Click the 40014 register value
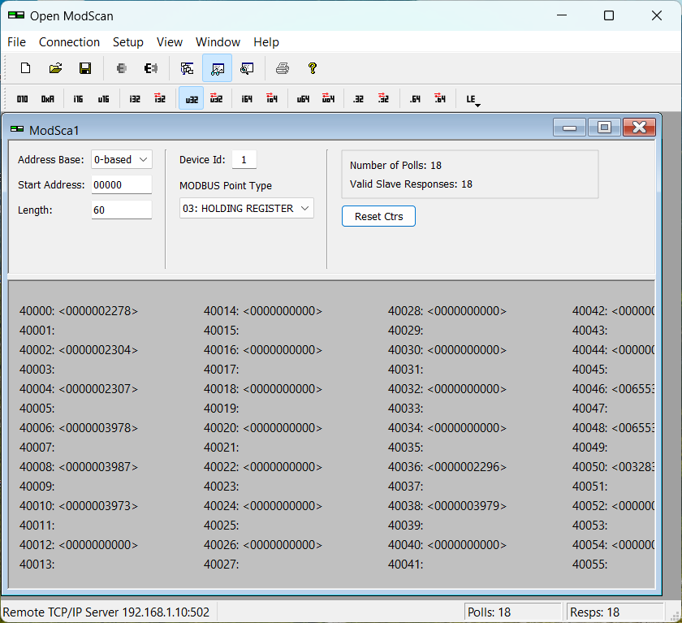Viewport: 682px width, 623px height. point(283,311)
